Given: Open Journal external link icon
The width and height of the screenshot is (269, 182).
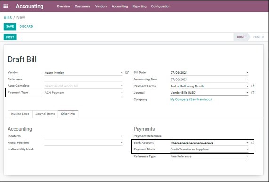Looking at the screenshot, I should (253, 93).
